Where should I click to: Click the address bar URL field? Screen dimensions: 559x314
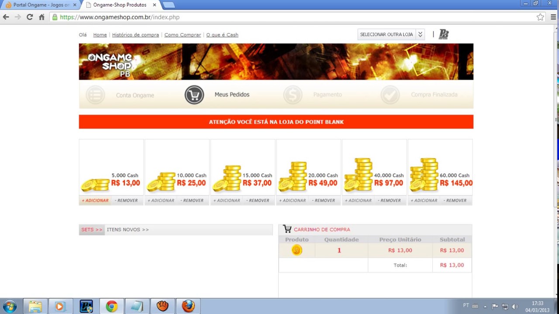(293, 17)
